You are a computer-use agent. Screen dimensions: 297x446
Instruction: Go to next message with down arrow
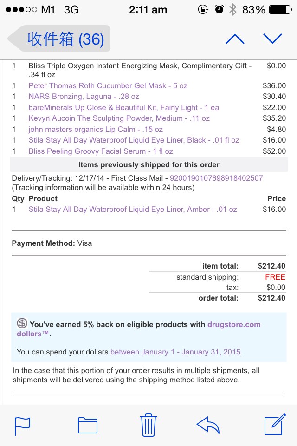[272, 39]
